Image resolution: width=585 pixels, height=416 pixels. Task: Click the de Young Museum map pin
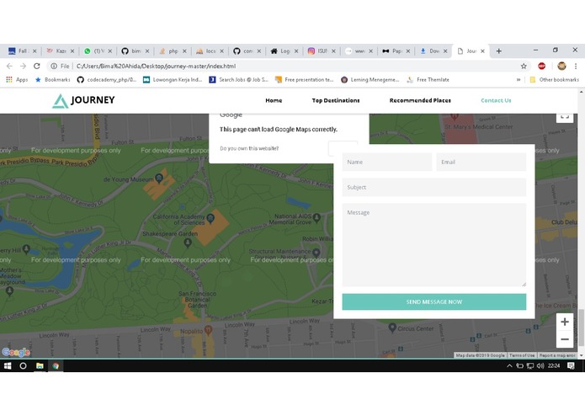tap(159, 178)
